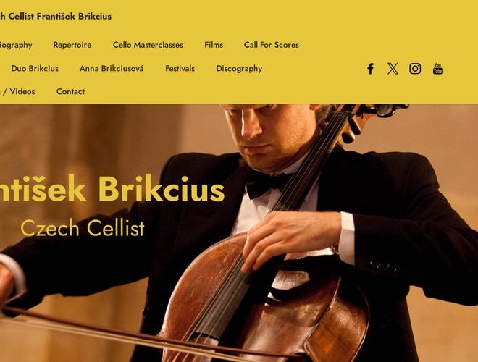Open the Discography page

tap(239, 69)
